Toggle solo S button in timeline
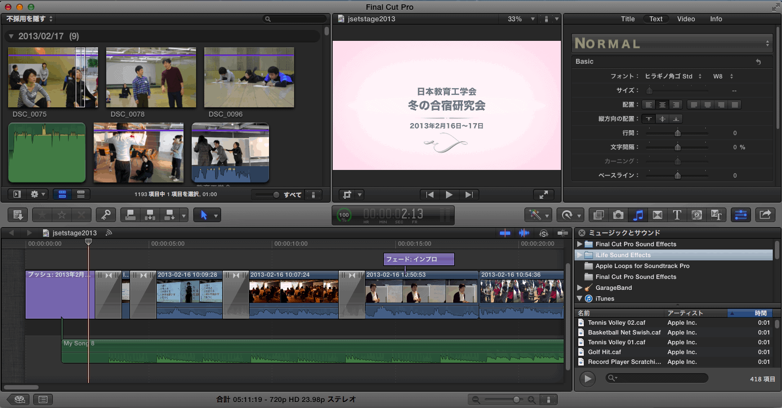 [543, 233]
